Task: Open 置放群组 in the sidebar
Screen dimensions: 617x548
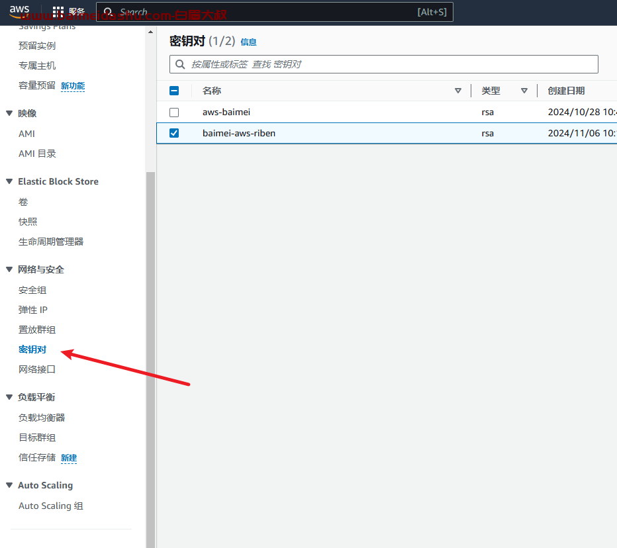Action: (37, 330)
